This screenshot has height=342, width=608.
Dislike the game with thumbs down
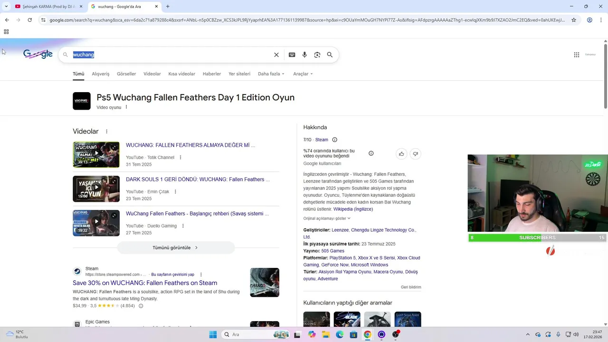(415, 154)
